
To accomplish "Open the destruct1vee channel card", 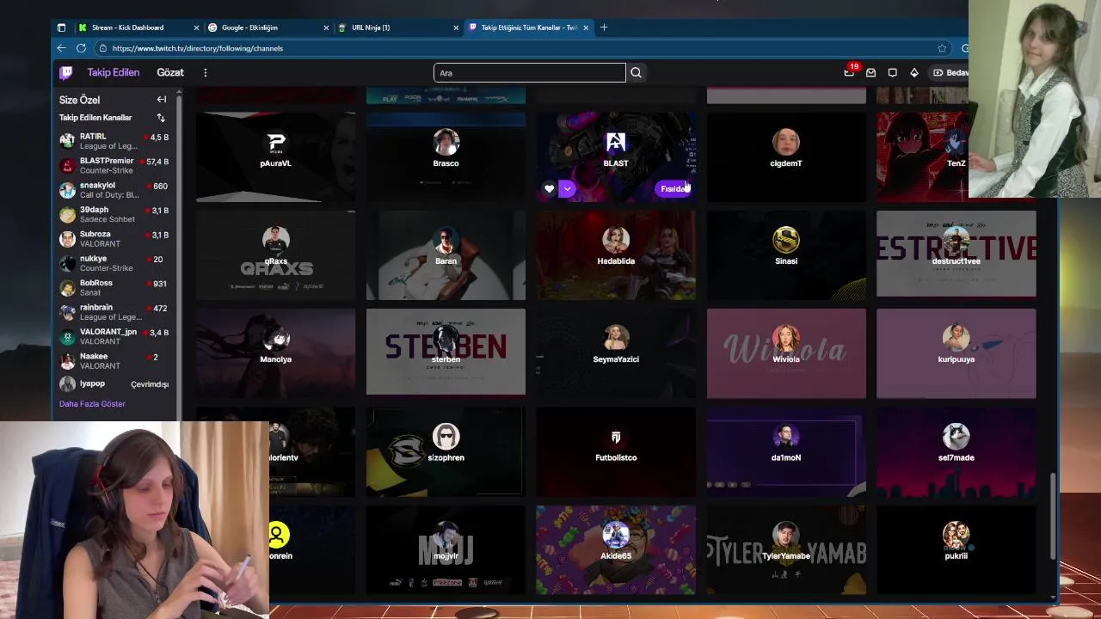I will tap(956, 255).
